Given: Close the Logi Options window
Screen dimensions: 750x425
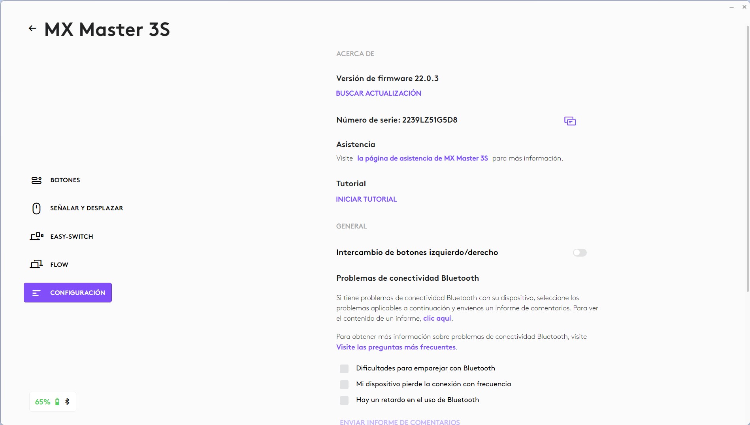Looking at the screenshot, I should 744,7.
